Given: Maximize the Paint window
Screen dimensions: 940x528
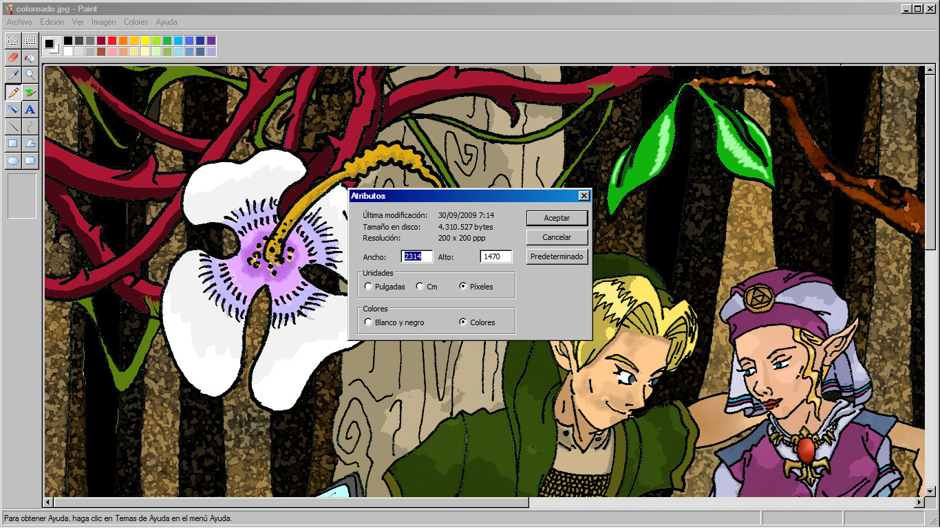Looking at the screenshot, I should click(918, 8).
